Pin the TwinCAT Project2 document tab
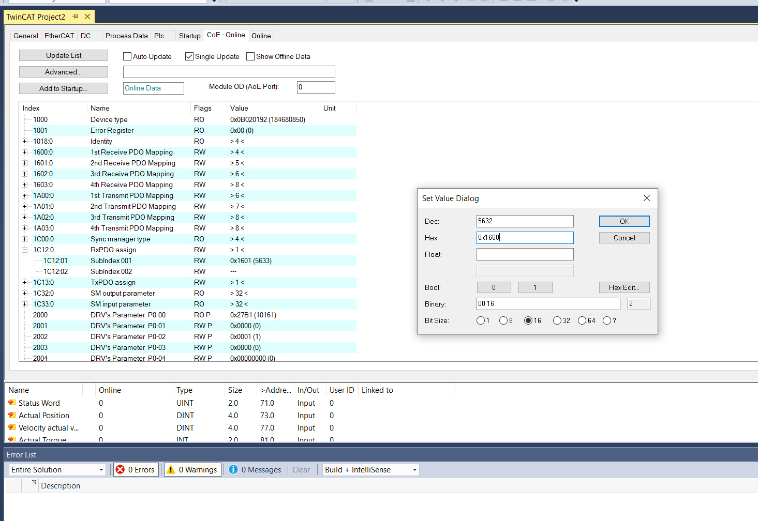Viewport: 758px width, 521px height. pyautogui.click(x=76, y=17)
